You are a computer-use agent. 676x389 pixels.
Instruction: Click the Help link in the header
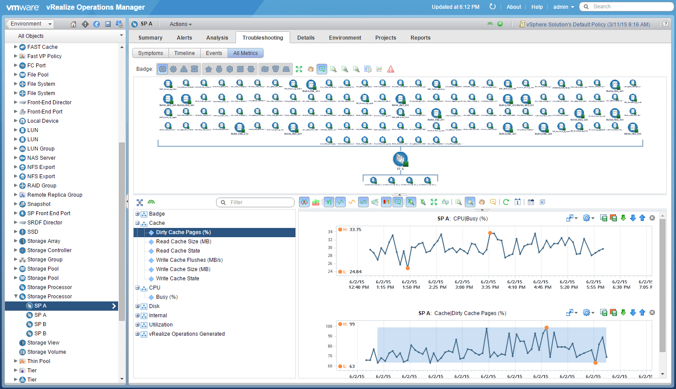[537, 7]
